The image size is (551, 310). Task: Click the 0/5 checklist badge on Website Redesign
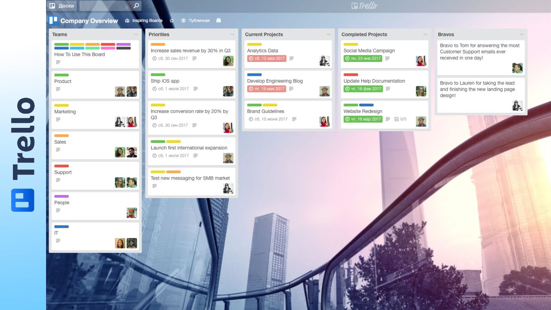(401, 119)
